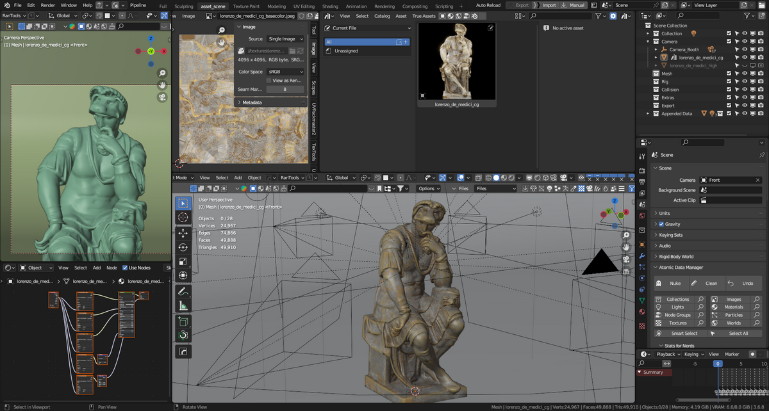Select the Add Cube tool
Screen dimensions: 769x411
[x=183, y=321]
